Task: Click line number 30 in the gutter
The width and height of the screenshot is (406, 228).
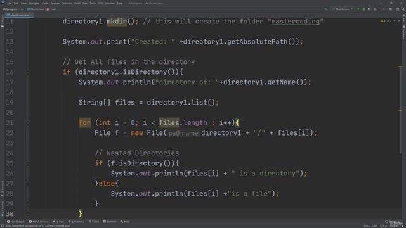Action: [10, 214]
